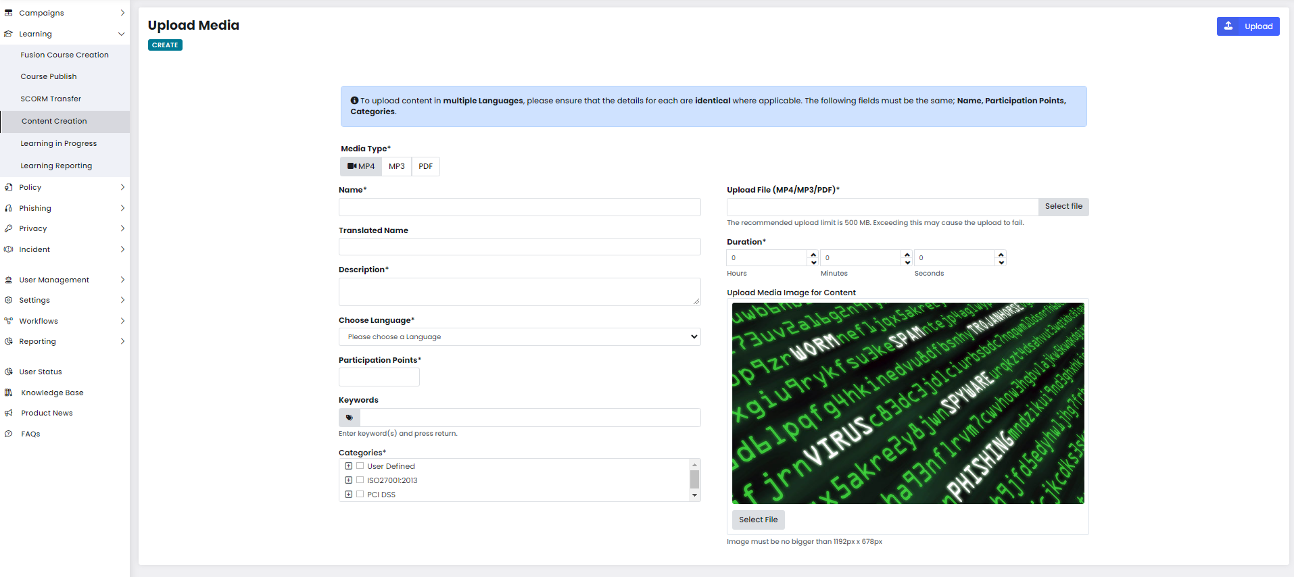Click the Categories list scrollbar up arrow
Viewport: 1294px width, 577px height.
694,465
